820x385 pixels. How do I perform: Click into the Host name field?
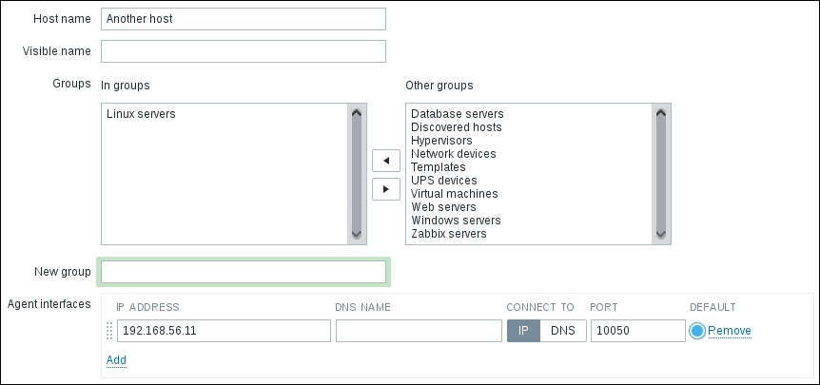(244, 19)
